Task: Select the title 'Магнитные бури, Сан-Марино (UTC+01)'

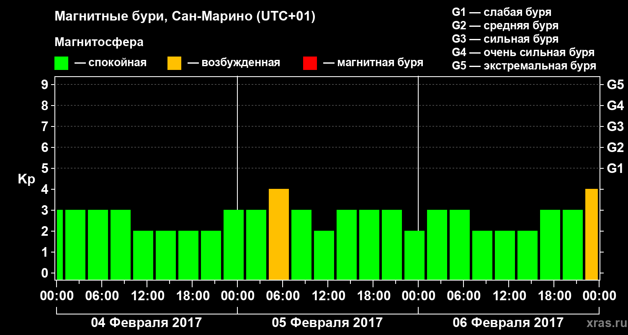Action: point(185,17)
